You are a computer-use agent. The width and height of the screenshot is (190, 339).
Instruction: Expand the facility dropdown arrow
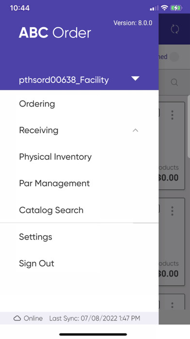(x=135, y=78)
